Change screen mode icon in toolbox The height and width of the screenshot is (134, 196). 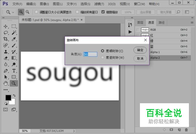14,109
